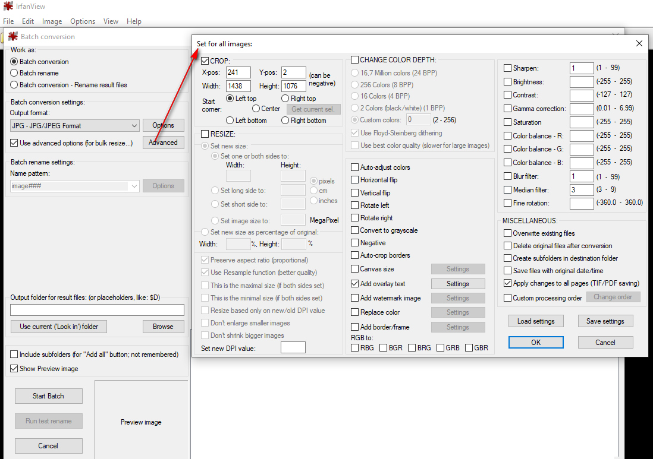Click the Advanced button
Screen dimensions: 653x459
pyautogui.click(x=163, y=142)
